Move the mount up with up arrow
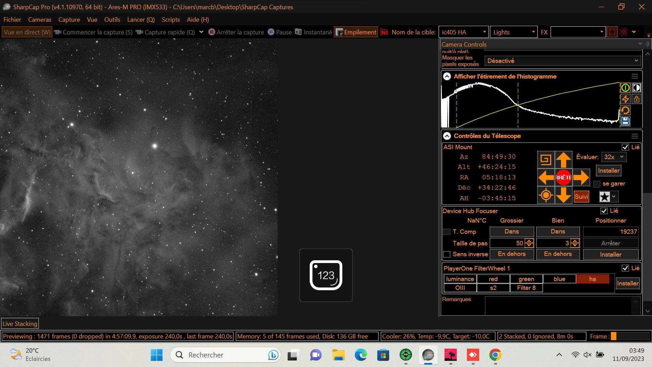The width and height of the screenshot is (652, 367). point(563,160)
